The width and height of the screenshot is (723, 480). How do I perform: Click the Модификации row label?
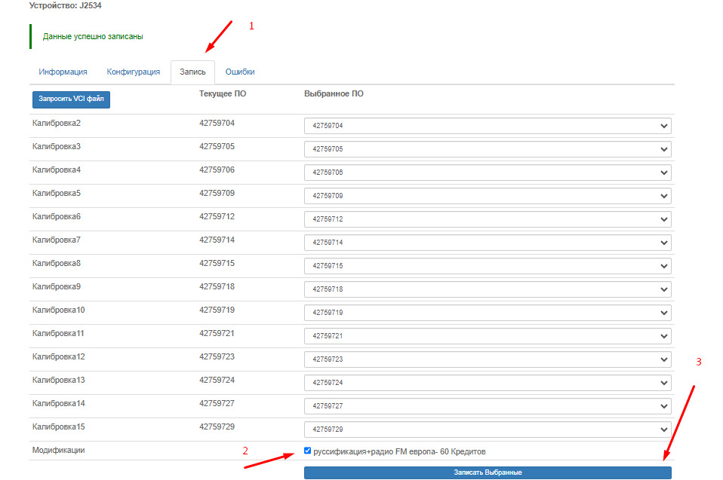[59, 451]
